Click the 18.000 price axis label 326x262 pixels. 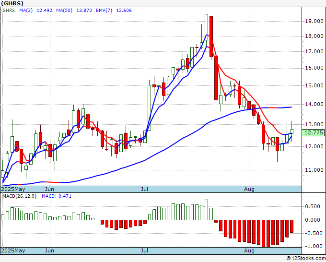coord(314,36)
